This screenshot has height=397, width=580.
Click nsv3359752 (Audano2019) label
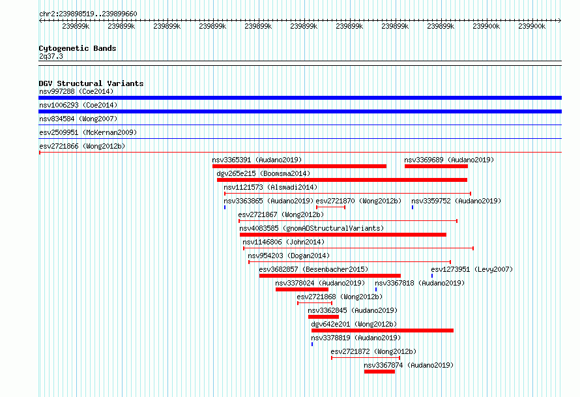[456, 201]
